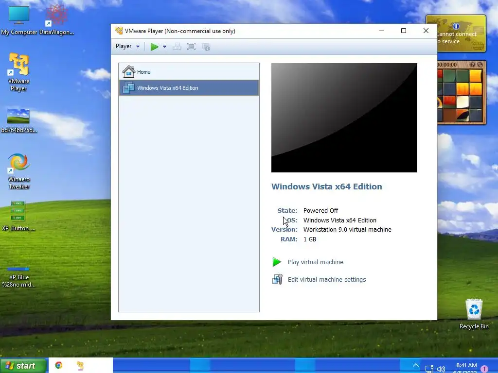498x373 pixels.
Task: Click the VMware Player title bar icon
Action: (x=119, y=31)
